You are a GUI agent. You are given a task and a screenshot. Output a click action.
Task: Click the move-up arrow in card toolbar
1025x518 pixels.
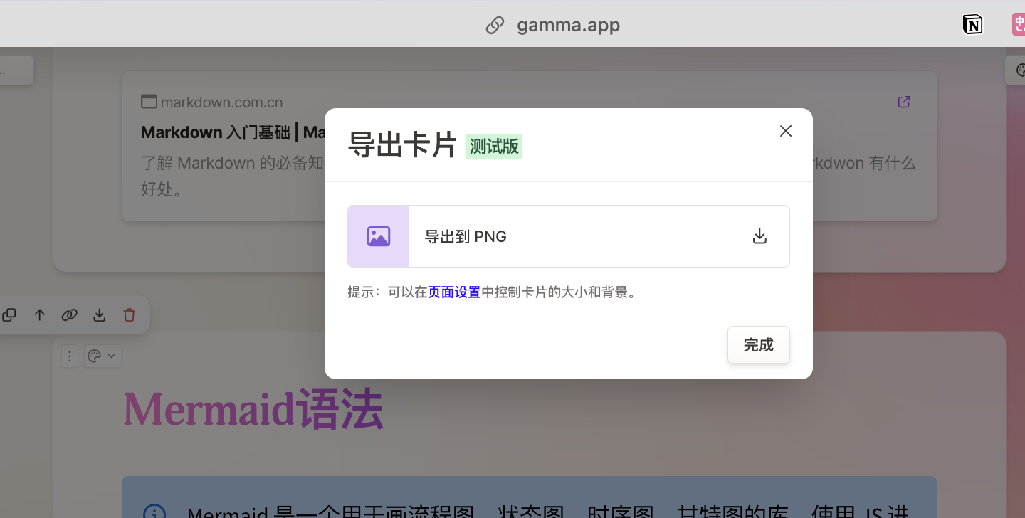coord(40,315)
